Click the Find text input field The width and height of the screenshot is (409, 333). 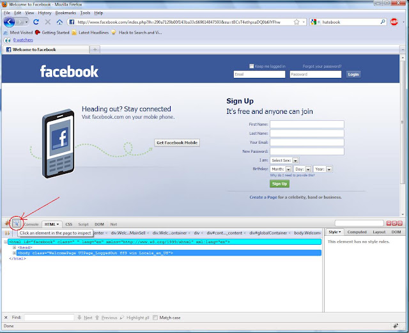tap(49, 318)
